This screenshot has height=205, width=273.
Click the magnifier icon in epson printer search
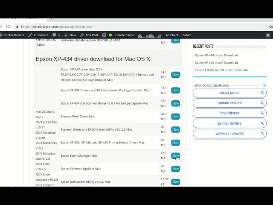click(262, 93)
